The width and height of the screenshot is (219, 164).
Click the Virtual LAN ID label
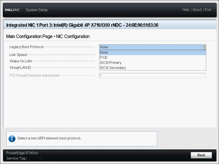(x=20, y=67)
